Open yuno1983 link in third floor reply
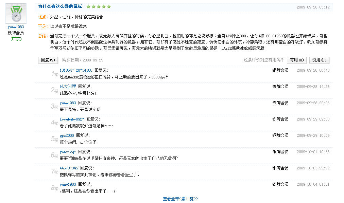Image resolution: width=344 pixels, height=203 pixels. click(68, 103)
